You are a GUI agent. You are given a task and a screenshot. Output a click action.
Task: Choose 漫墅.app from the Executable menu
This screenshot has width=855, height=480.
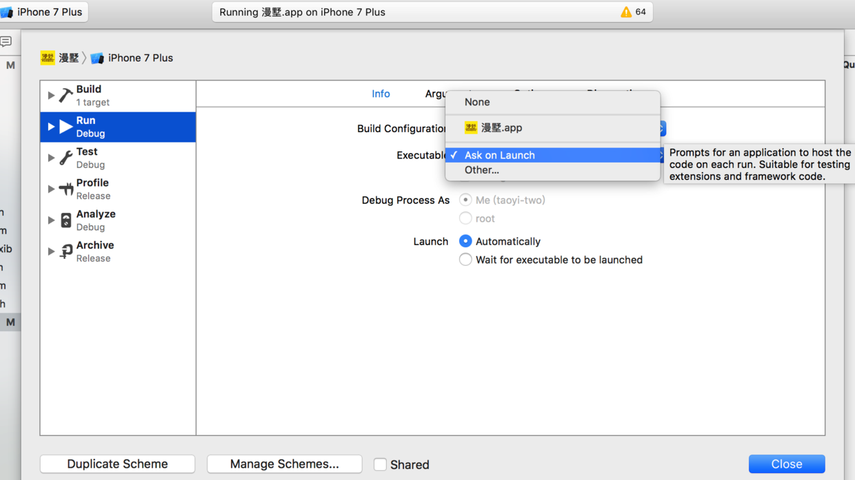tap(553, 127)
